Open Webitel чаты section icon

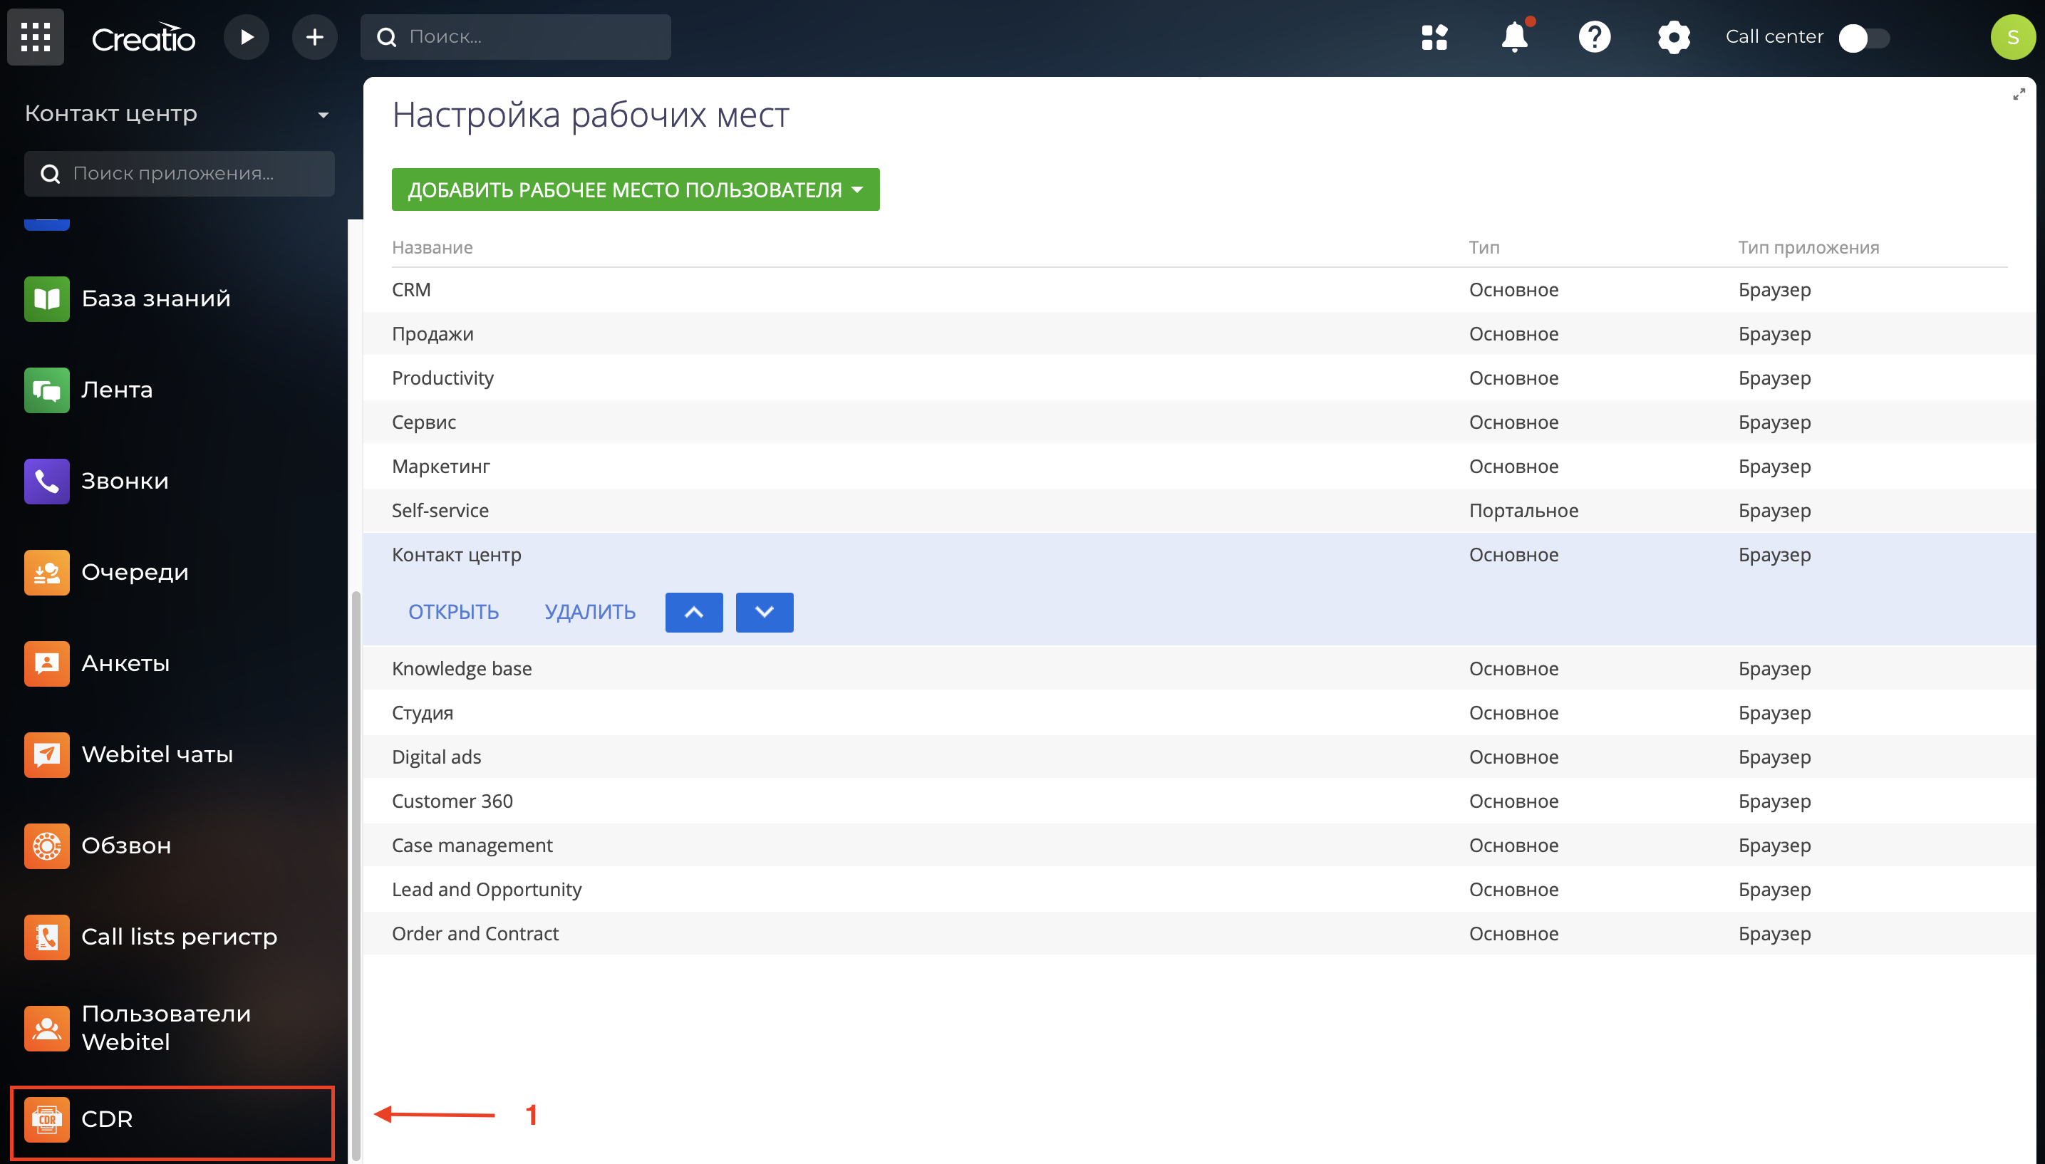46,754
